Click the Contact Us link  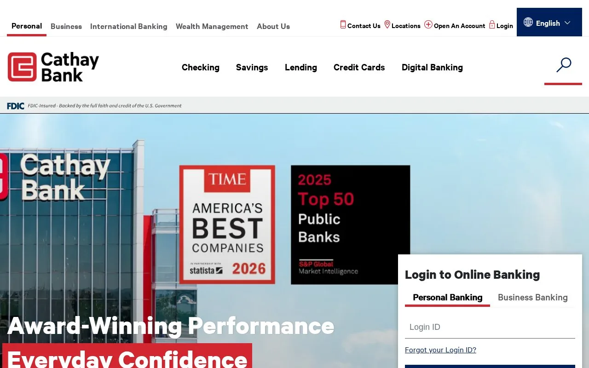[x=364, y=26]
